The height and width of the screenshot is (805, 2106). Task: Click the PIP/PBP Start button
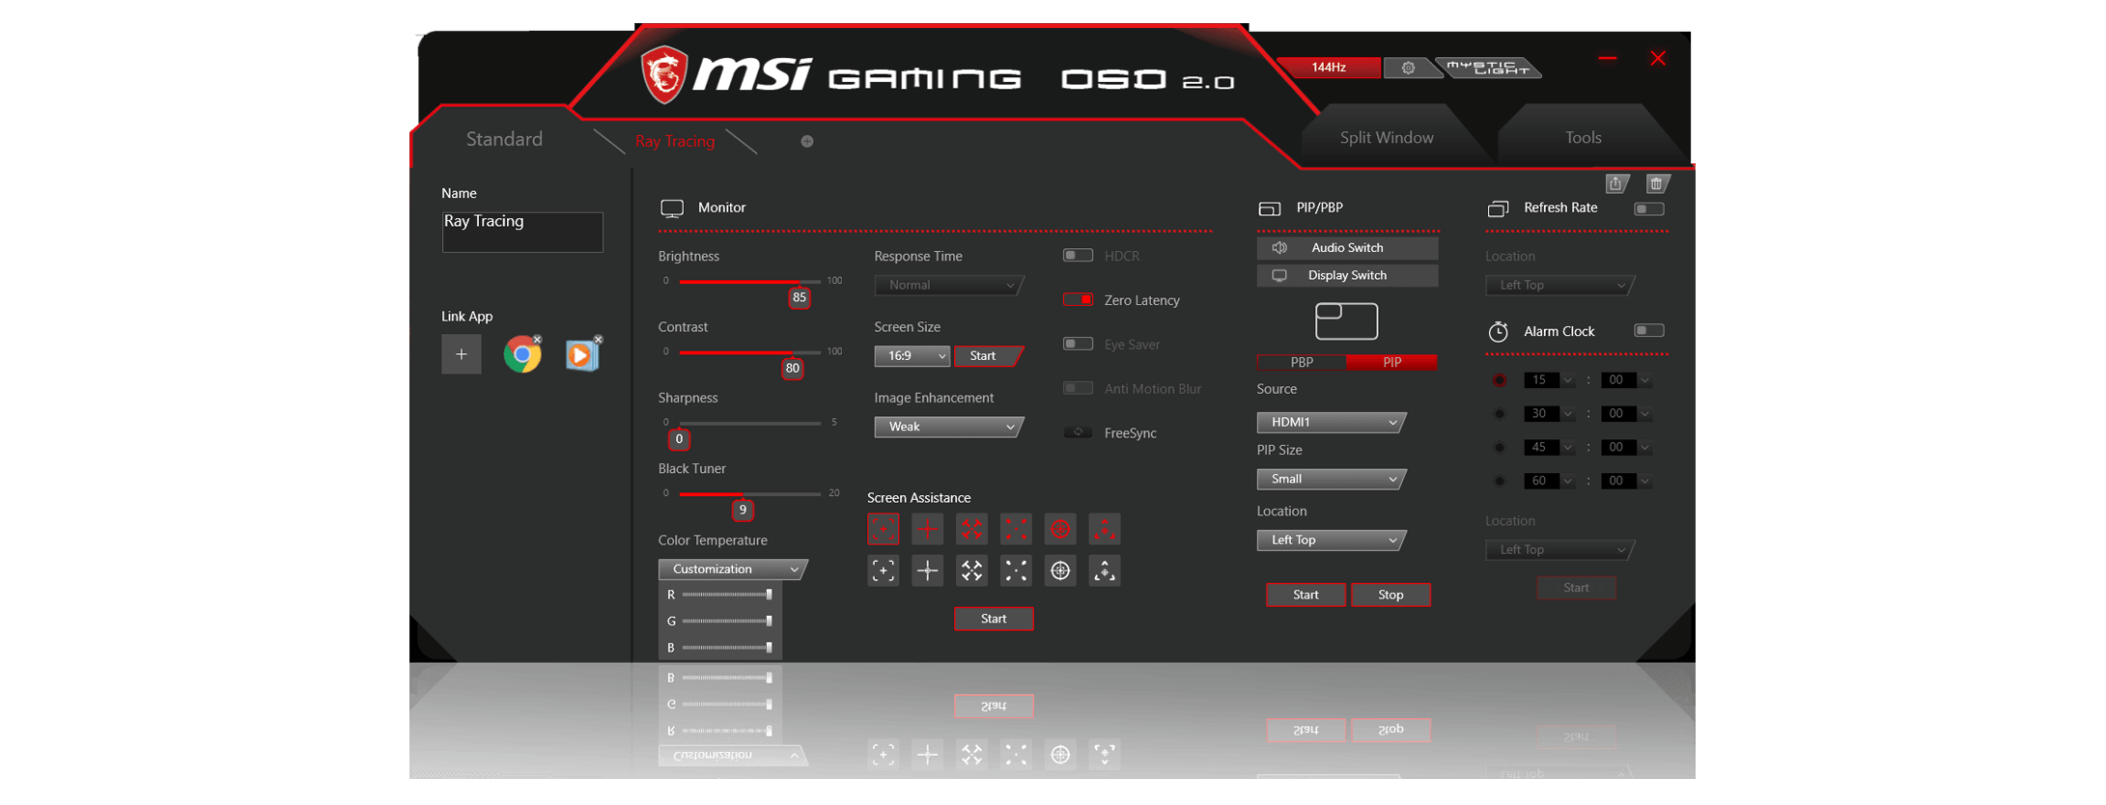coord(1306,595)
